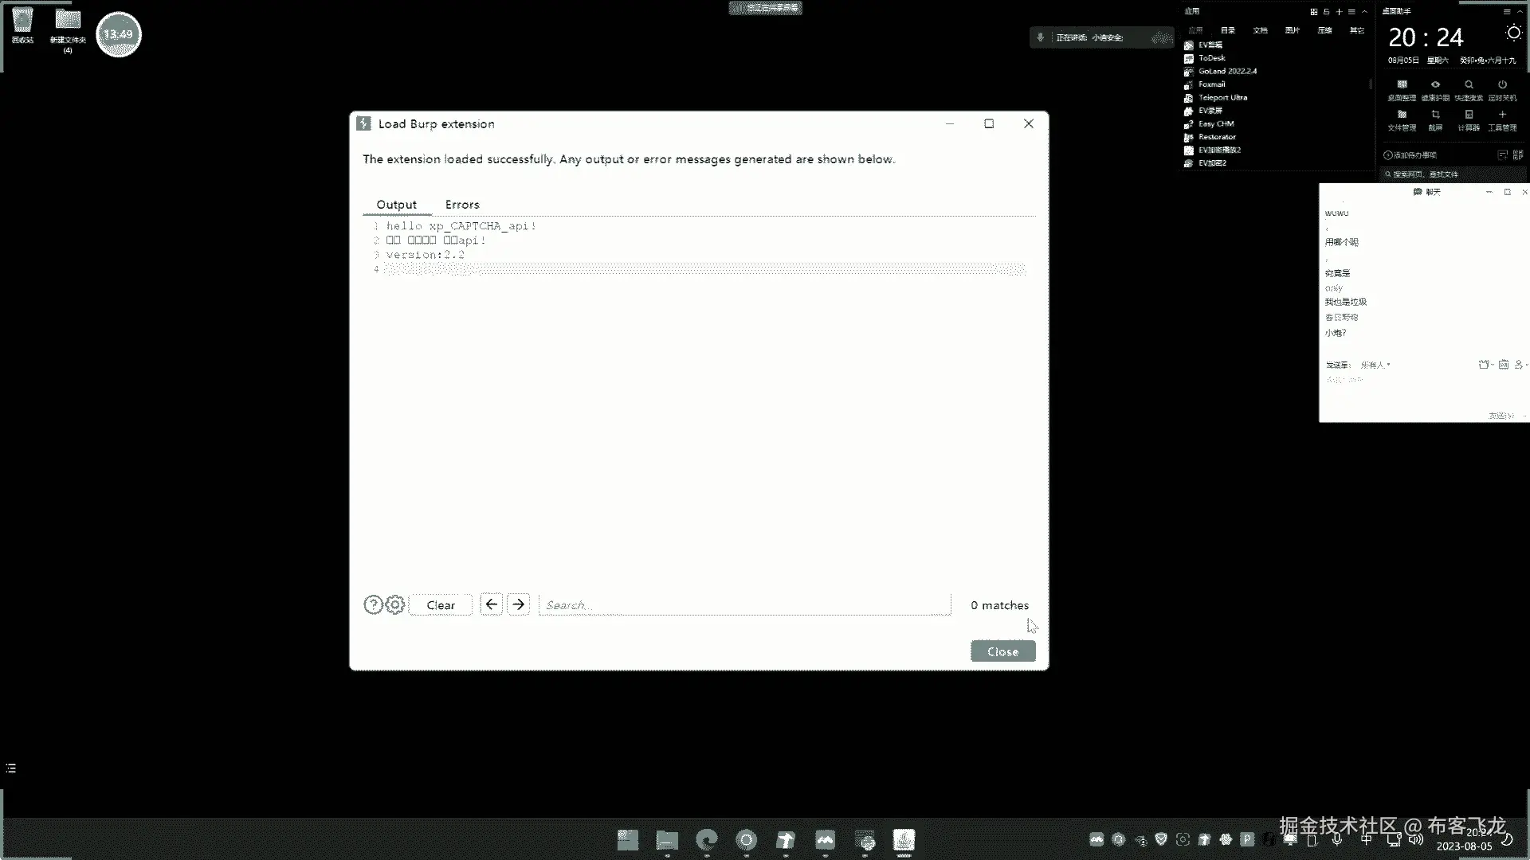This screenshot has height=860, width=1530.
Task: Close the extension dialog with Close button
Action: 1002,651
